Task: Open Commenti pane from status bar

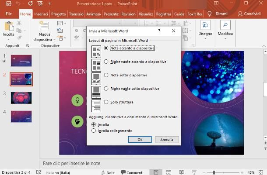Action: point(132,172)
